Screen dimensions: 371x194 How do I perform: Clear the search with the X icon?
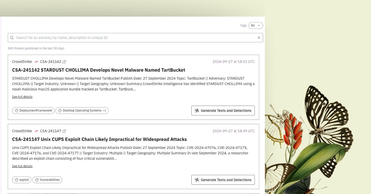click(x=259, y=38)
